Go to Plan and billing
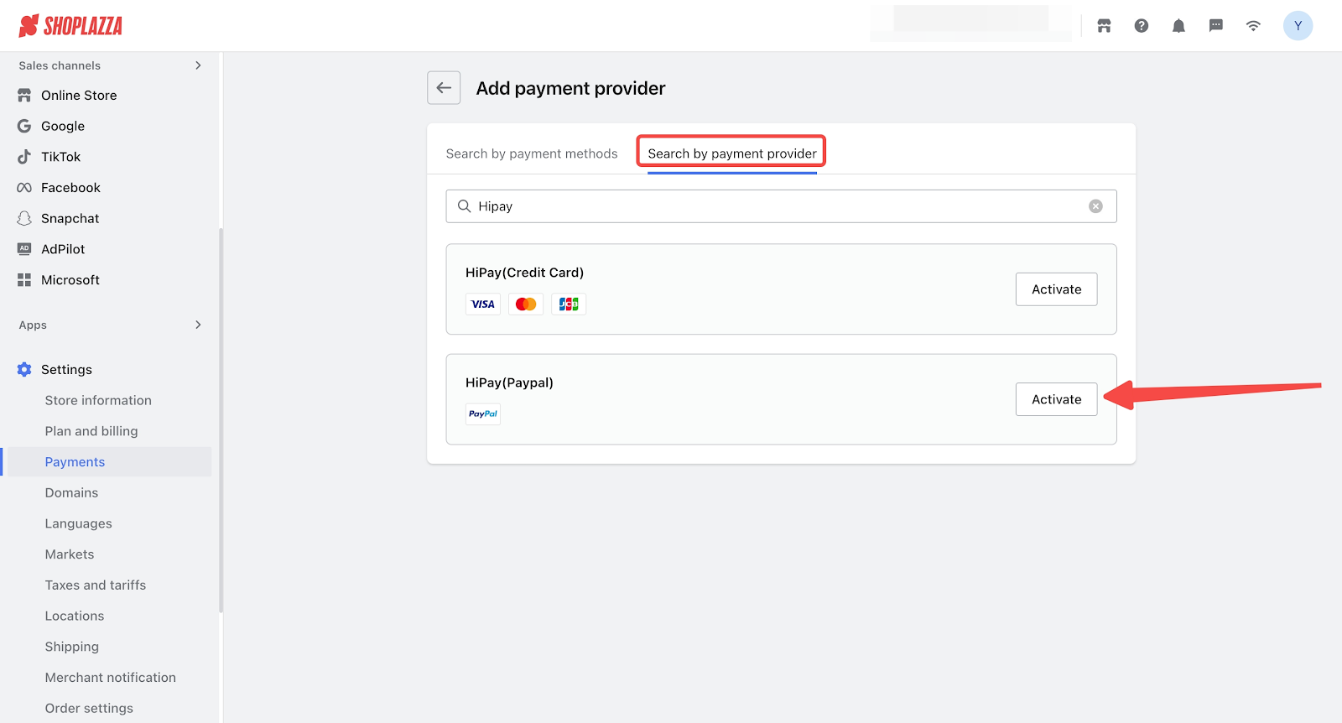Image resolution: width=1342 pixels, height=723 pixels. pyautogui.click(x=91, y=431)
